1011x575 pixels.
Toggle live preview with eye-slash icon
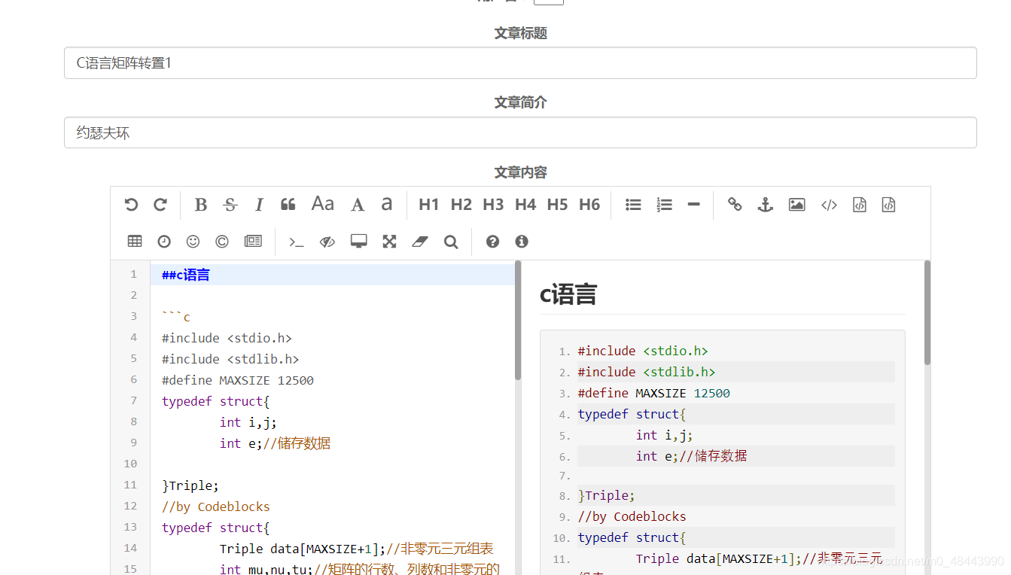tap(327, 241)
